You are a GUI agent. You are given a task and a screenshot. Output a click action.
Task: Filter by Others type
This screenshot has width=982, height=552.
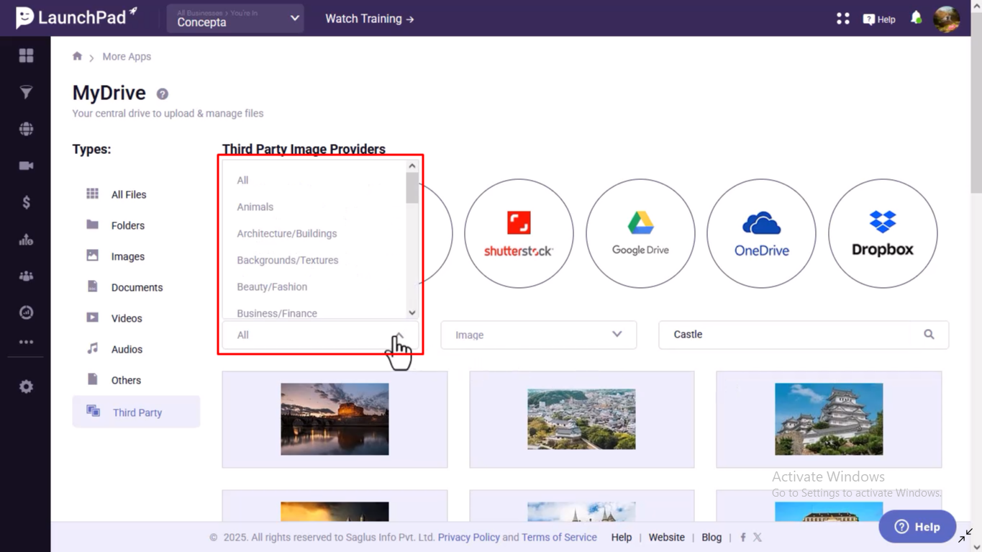pos(126,380)
